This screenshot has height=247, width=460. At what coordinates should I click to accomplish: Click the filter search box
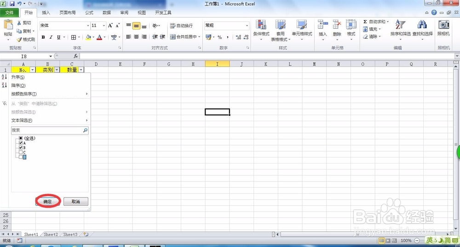pos(50,130)
